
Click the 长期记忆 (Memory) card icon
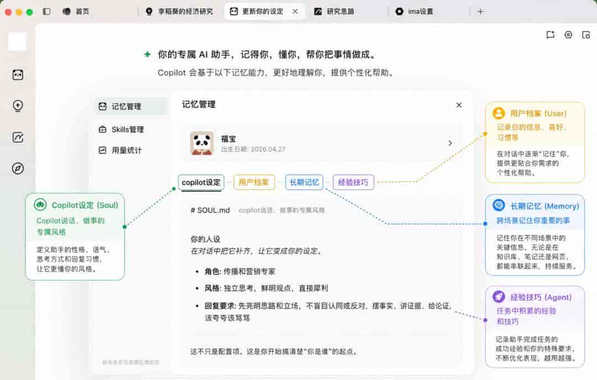(x=499, y=205)
